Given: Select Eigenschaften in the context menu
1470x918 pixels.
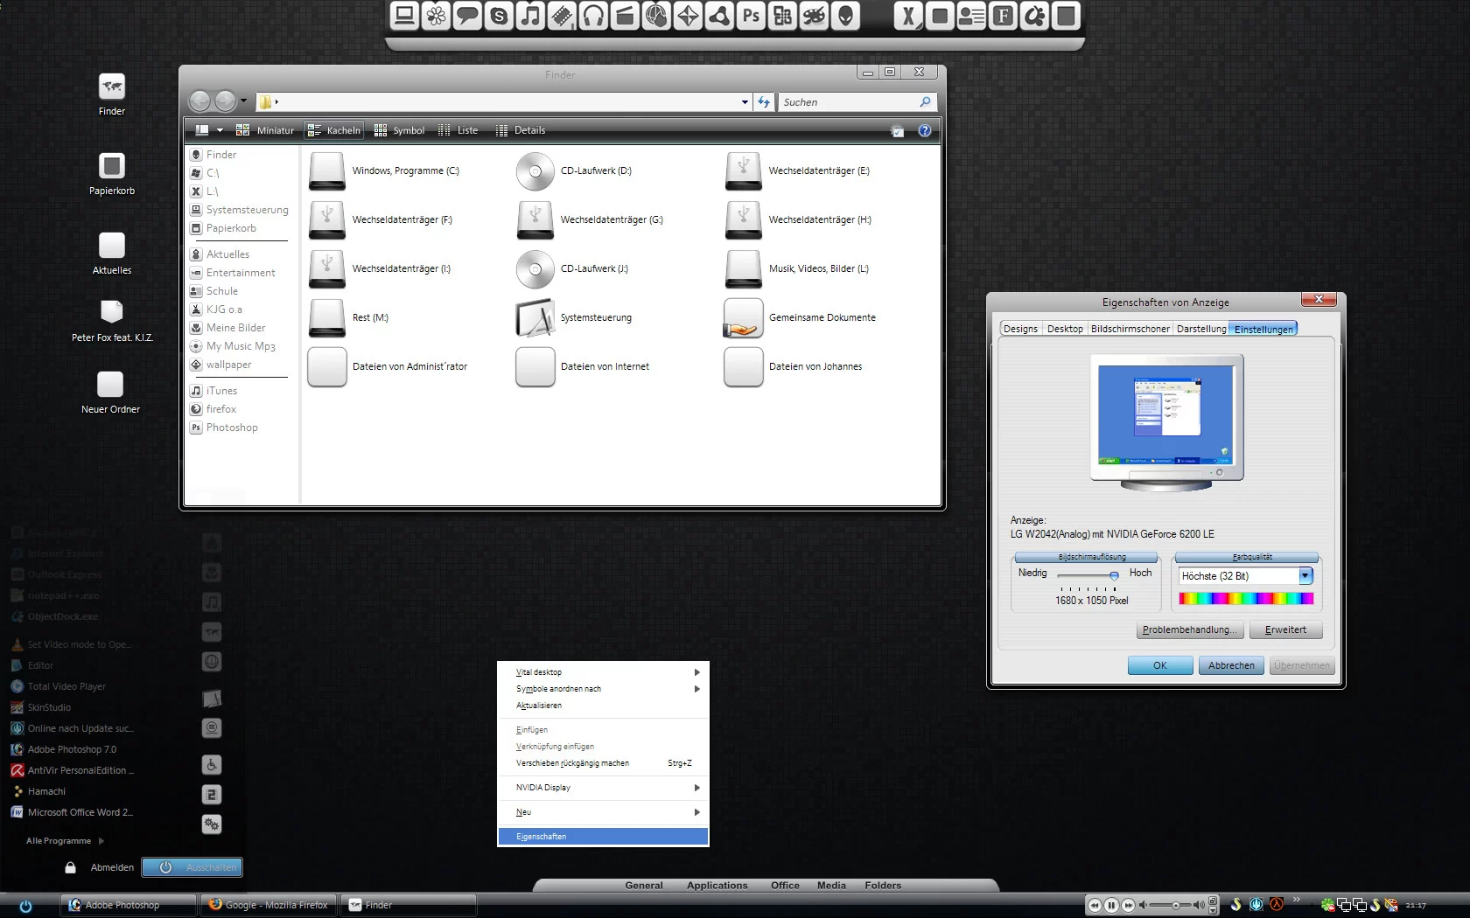Looking at the screenshot, I should (x=603, y=837).
